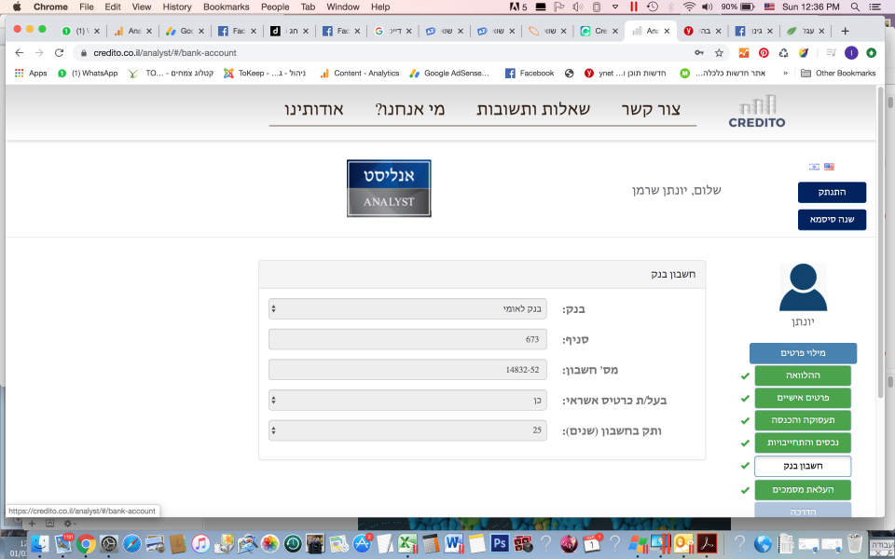This screenshot has width=895, height=559.
Task: Click the התנתק logout button
Action: 832,192
